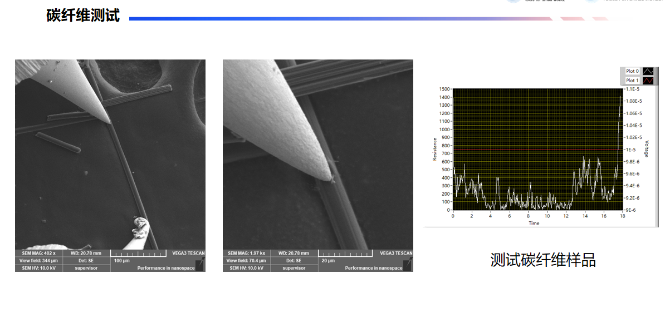Click the blue gradient title underline bar

click(334, 19)
